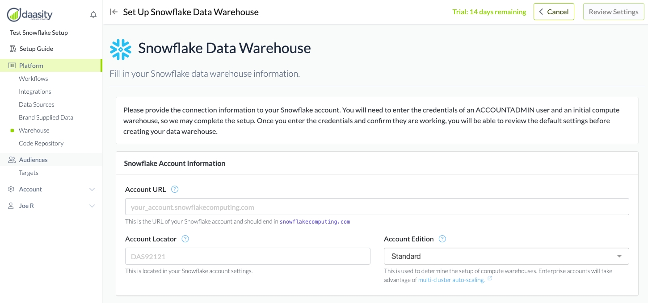Click the Account Locator help icon
Image resolution: width=648 pixels, height=303 pixels.
tap(185, 239)
